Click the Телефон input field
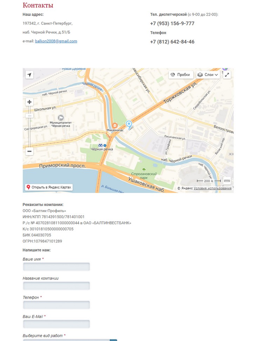 (56, 305)
